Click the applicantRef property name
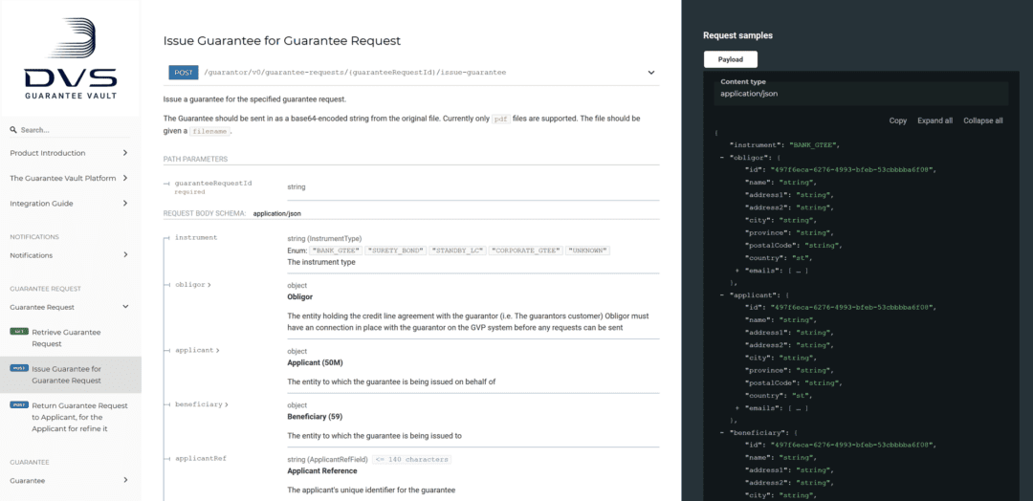 pos(200,458)
